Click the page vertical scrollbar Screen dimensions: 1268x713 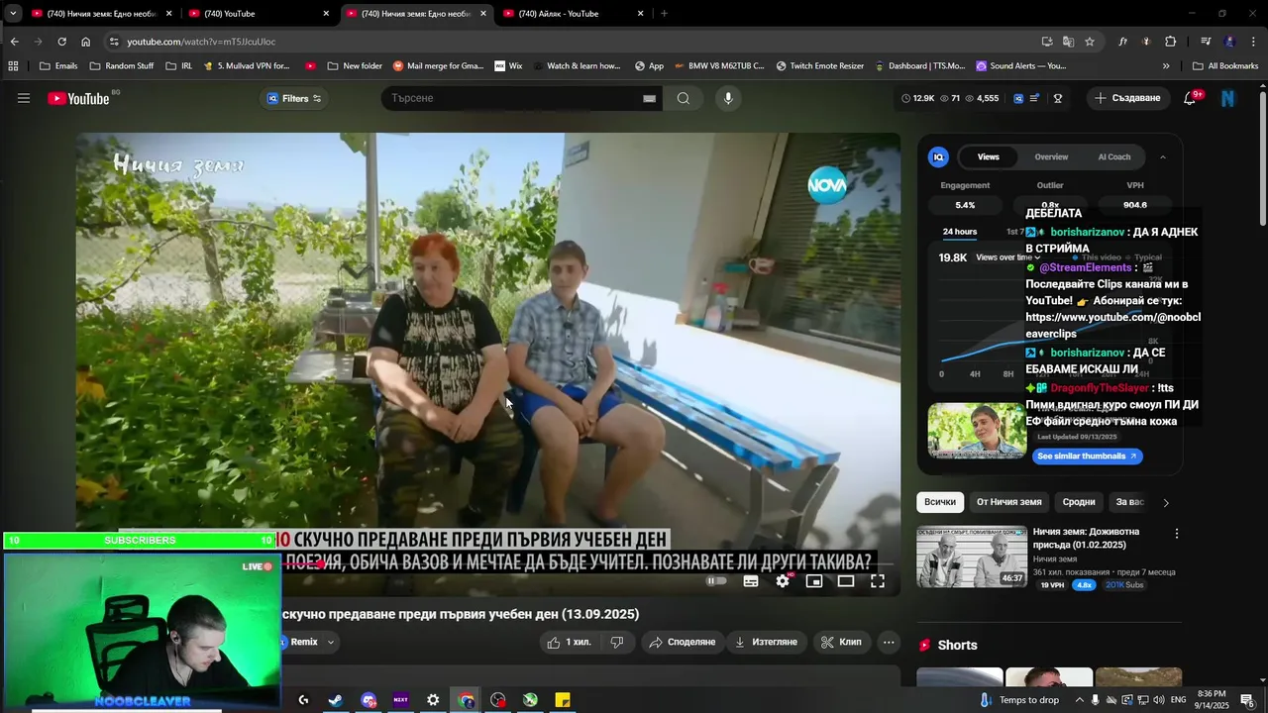coord(1263,158)
